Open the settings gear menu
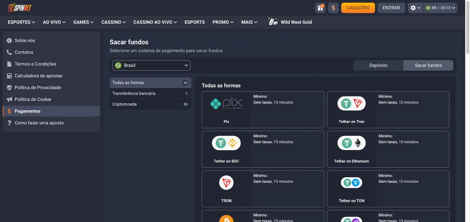 (x=415, y=8)
